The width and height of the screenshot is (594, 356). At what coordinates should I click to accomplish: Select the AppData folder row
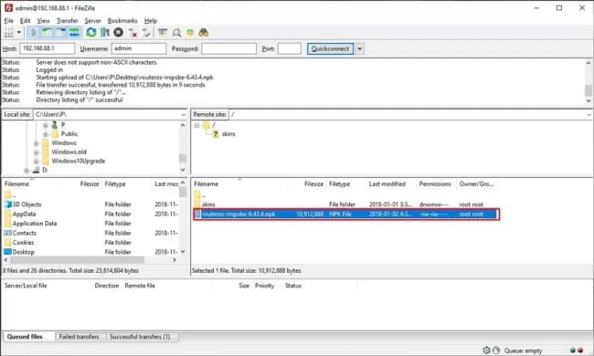coord(90,214)
